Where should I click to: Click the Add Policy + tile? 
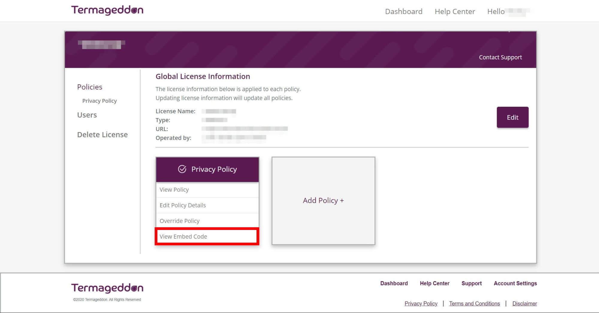click(x=323, y=201)
